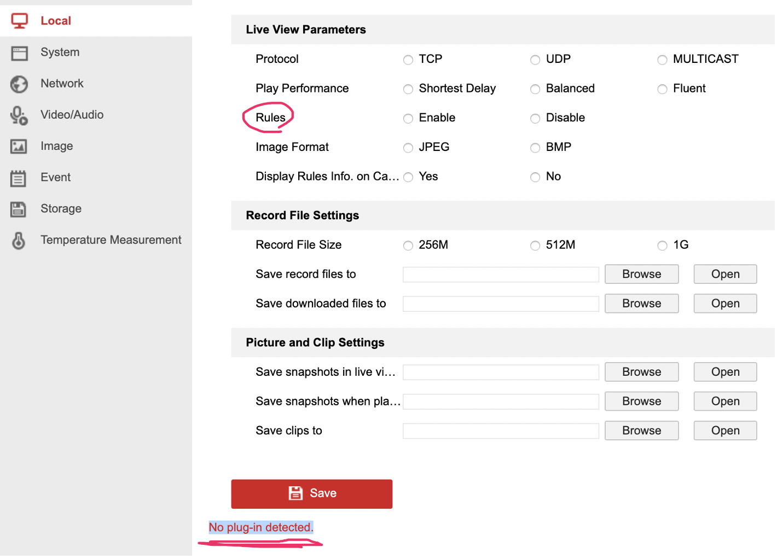Click the Network globe icon
The image size is (777, 559).
(19, 84)
